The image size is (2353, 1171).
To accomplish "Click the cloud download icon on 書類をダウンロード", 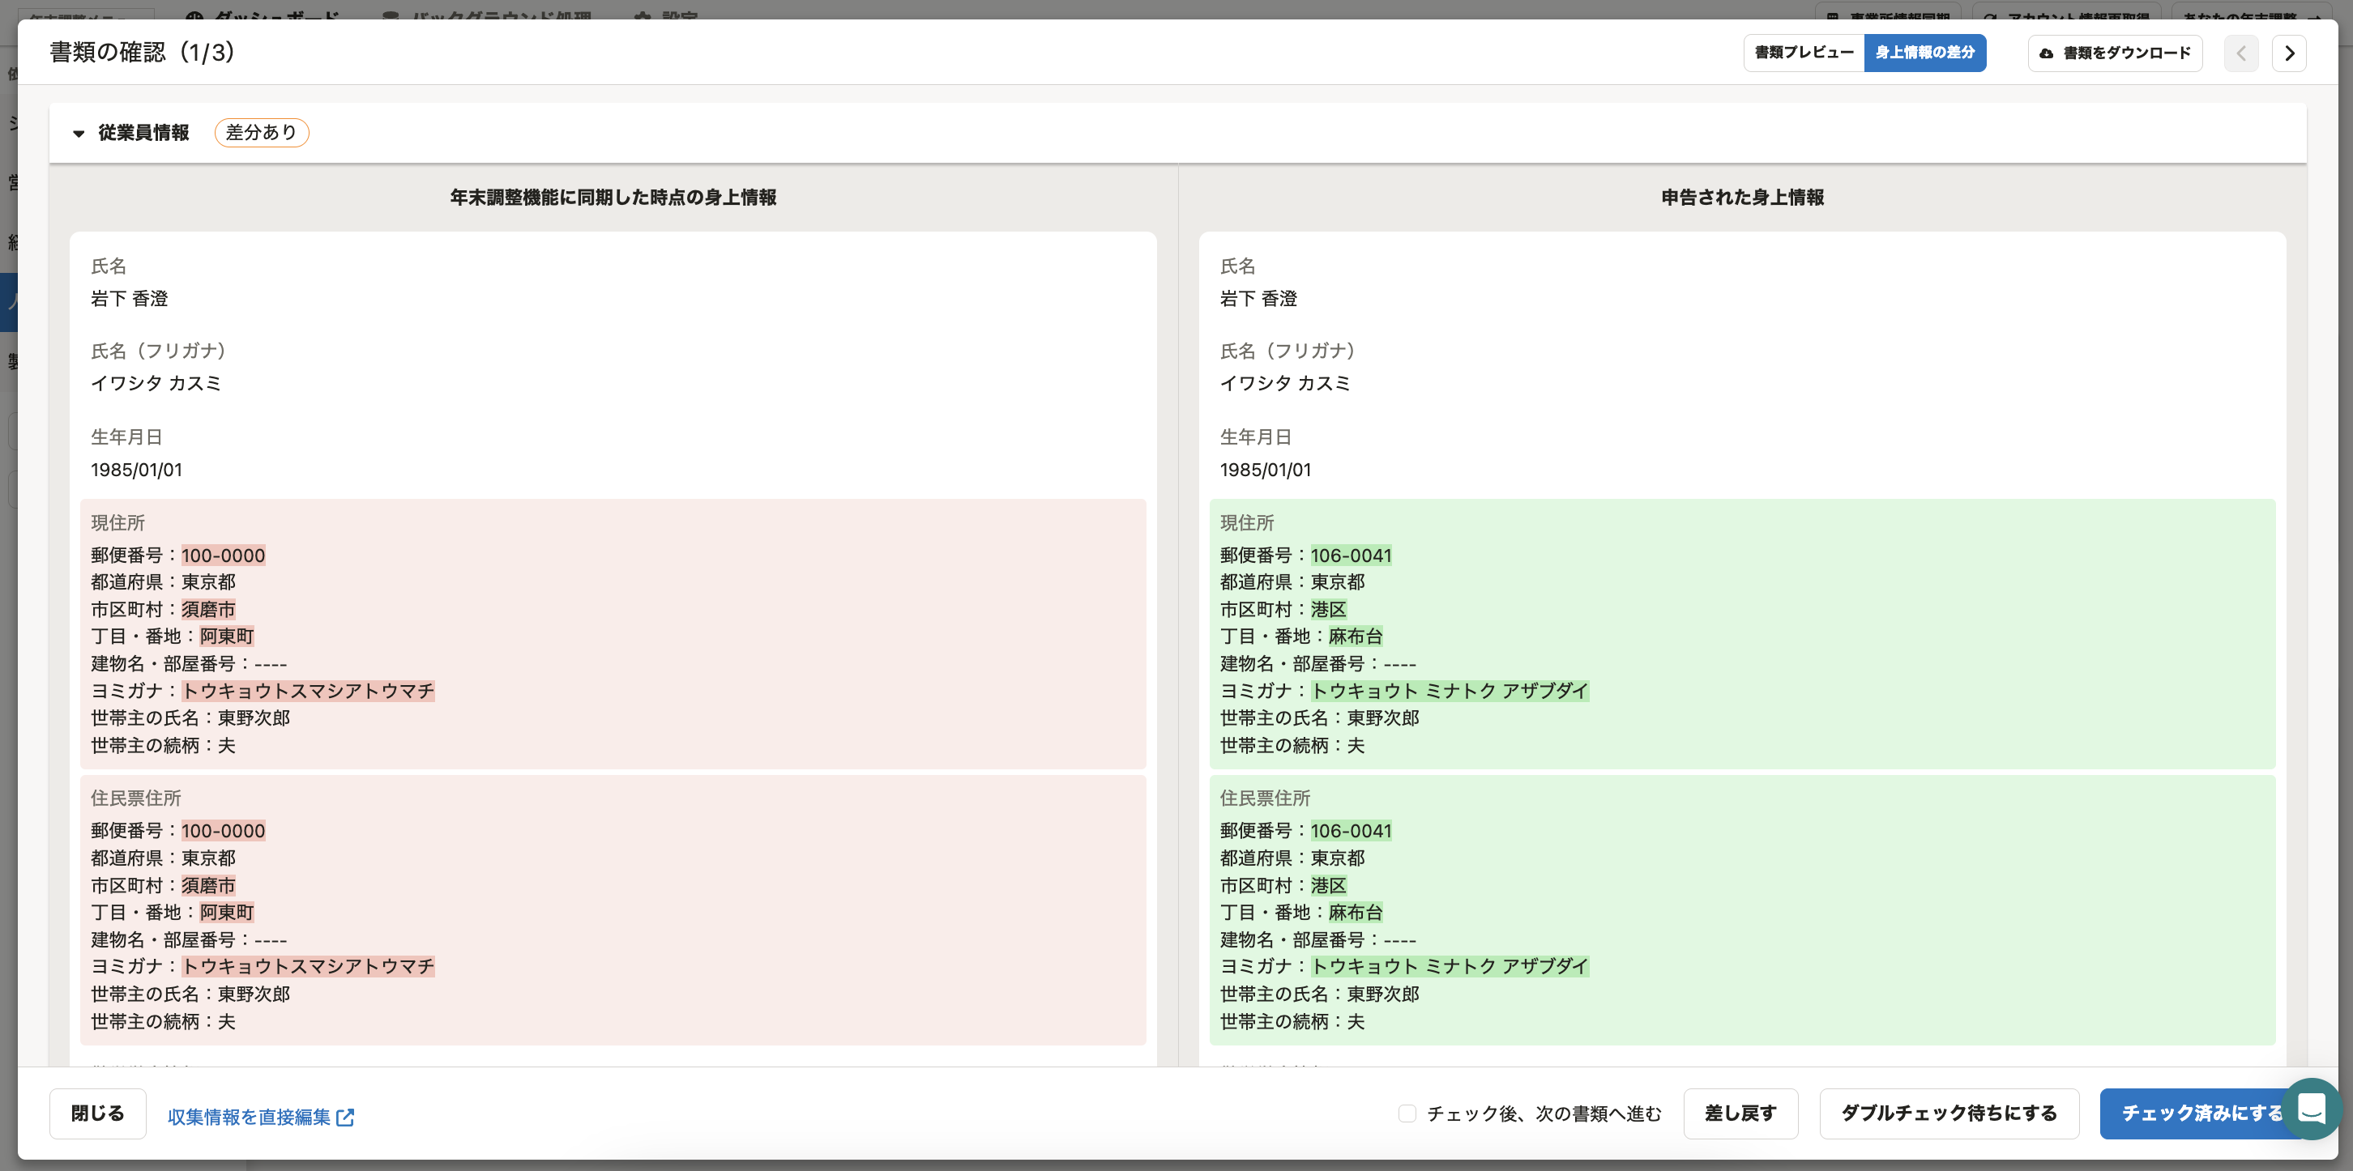I will tap(2046, 53).
